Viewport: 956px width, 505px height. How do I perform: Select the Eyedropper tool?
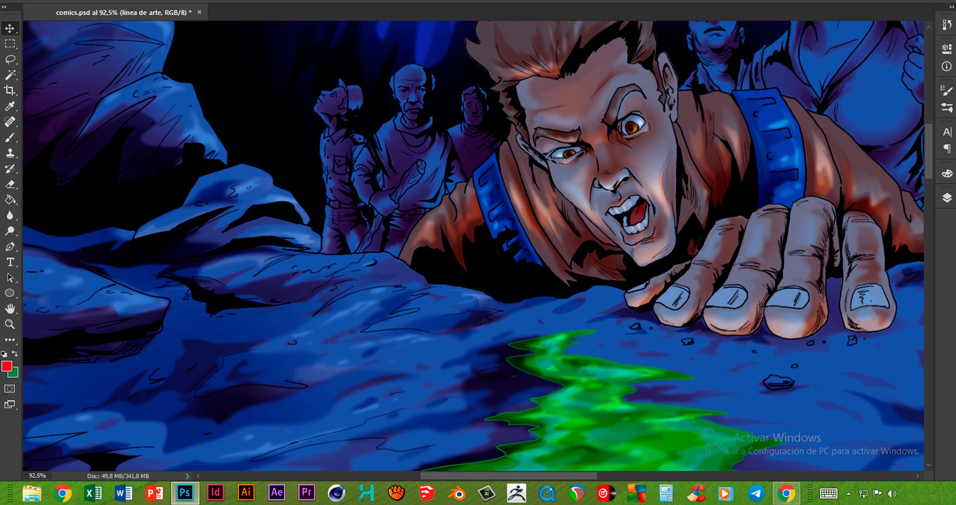coord(10,106)
